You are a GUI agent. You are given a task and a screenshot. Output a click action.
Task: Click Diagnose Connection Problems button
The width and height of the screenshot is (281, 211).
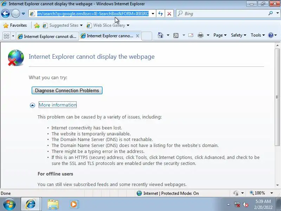67,90
